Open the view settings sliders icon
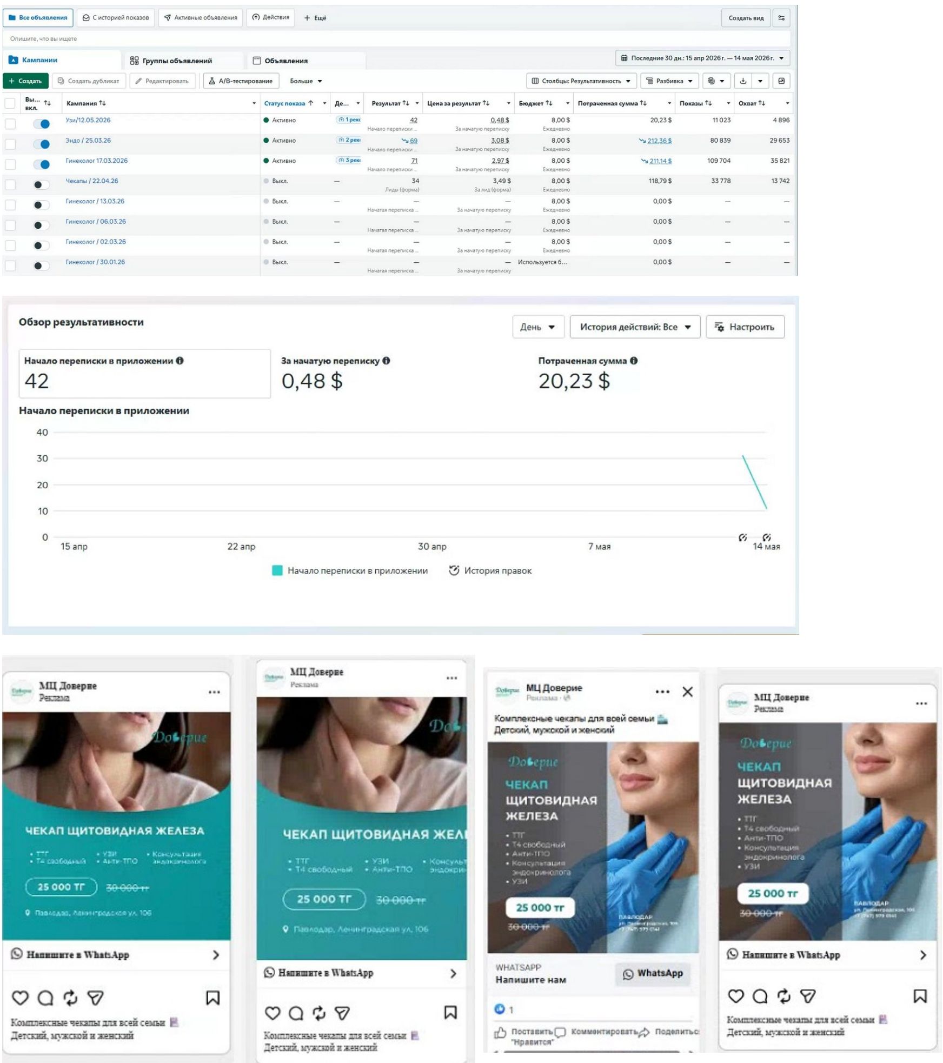This screenshot has width=943, height=1063. click(781, 18)
